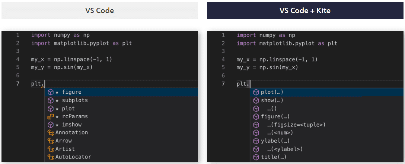The width and height of the screenshot is (405, 164).
Task: Click the cube icon beside title(…)
Action: tap(256, 157)
